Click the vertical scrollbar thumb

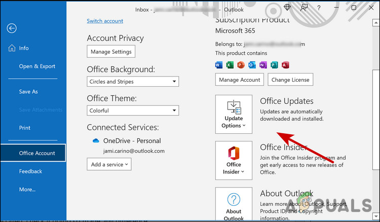point(375,120)
